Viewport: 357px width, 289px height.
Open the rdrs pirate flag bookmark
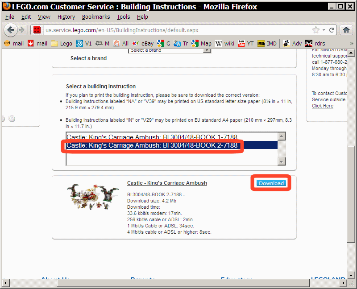point(315,43)
